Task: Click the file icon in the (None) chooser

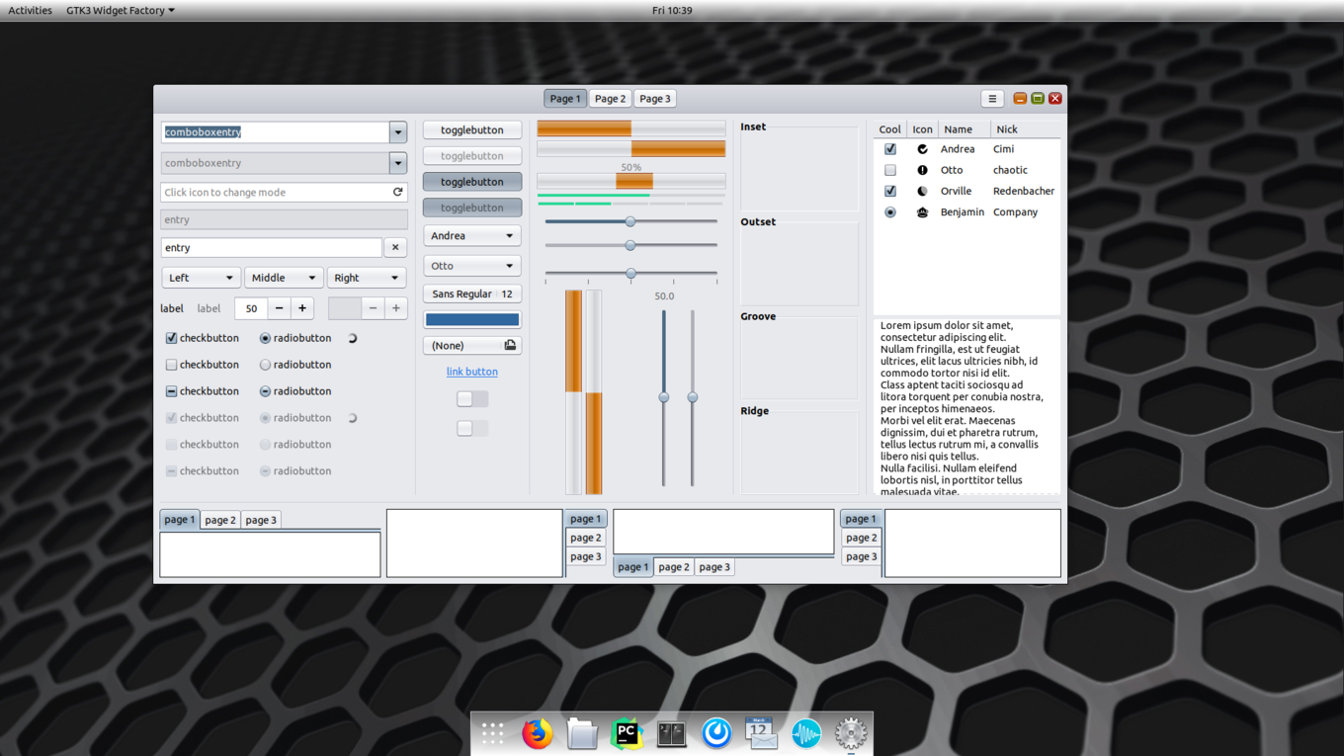Action: point(510,345)
